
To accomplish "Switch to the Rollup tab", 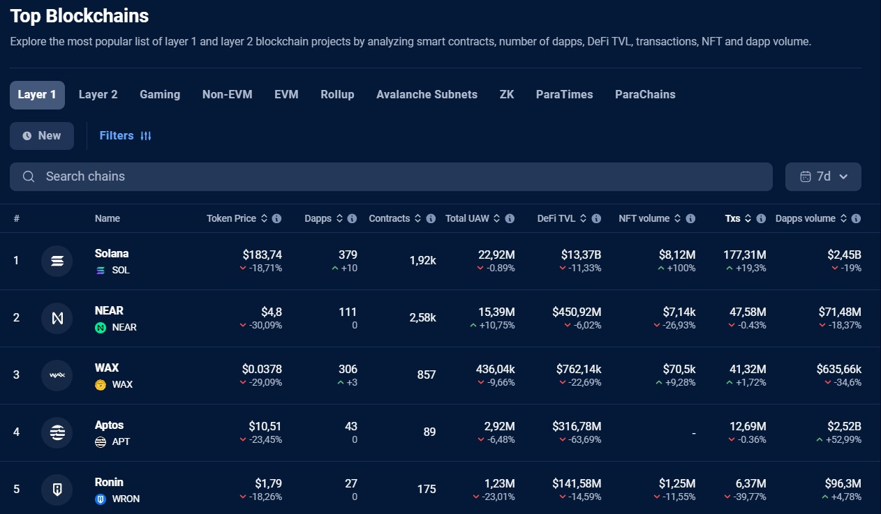I will (x=337, y=95).
